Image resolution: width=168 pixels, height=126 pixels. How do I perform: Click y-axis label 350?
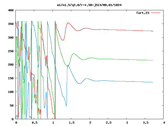11,24
